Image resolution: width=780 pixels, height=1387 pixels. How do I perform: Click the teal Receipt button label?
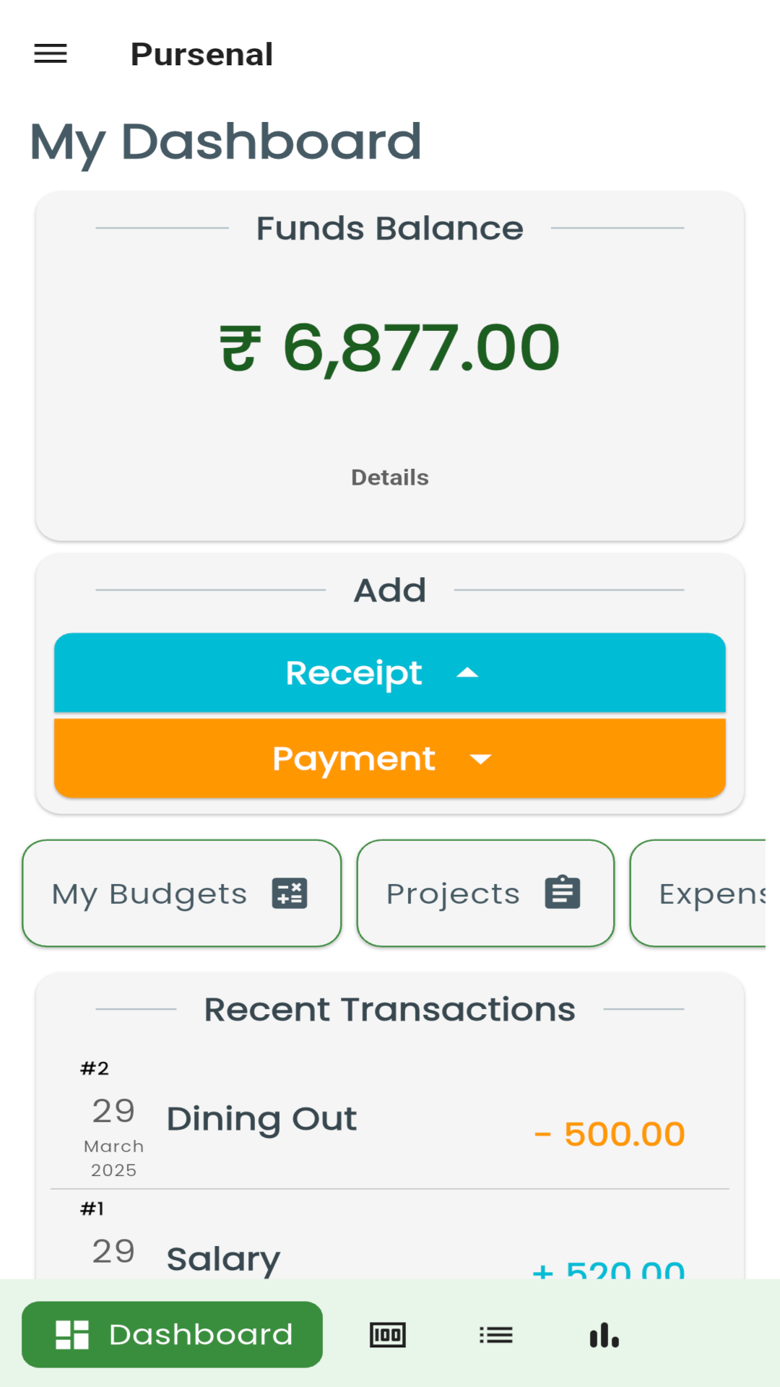tap(354, 673)
